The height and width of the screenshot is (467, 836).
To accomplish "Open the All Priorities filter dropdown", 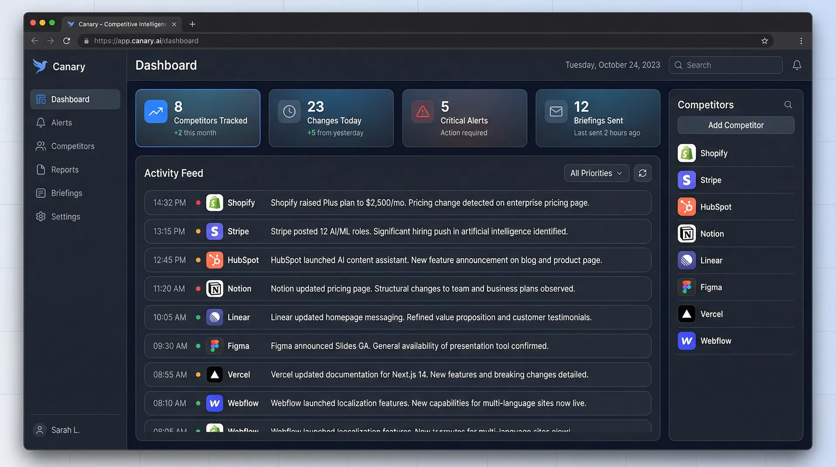I will click(x=596, y=173).
